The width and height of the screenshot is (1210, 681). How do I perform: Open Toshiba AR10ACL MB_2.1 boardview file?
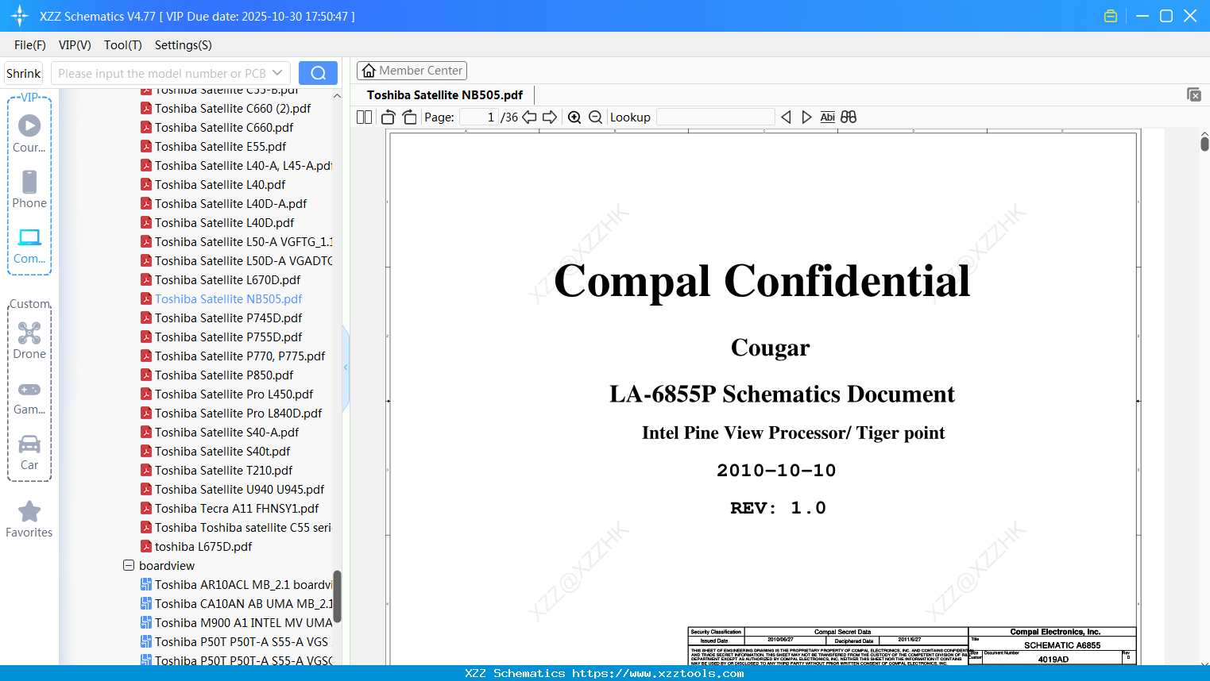(237, 585)
